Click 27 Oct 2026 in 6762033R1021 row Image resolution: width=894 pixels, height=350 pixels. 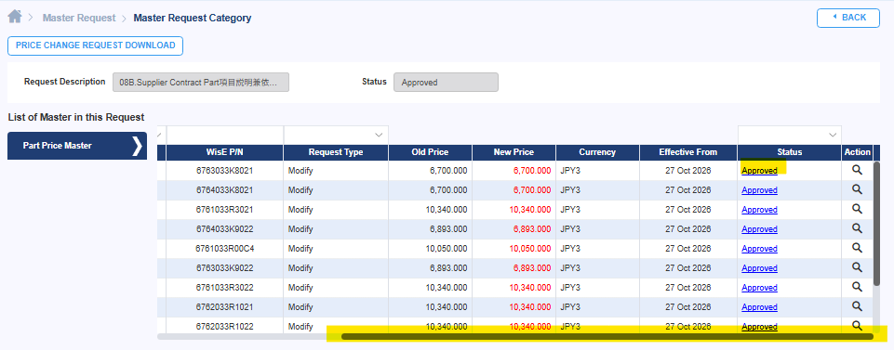tap(688, 306)
